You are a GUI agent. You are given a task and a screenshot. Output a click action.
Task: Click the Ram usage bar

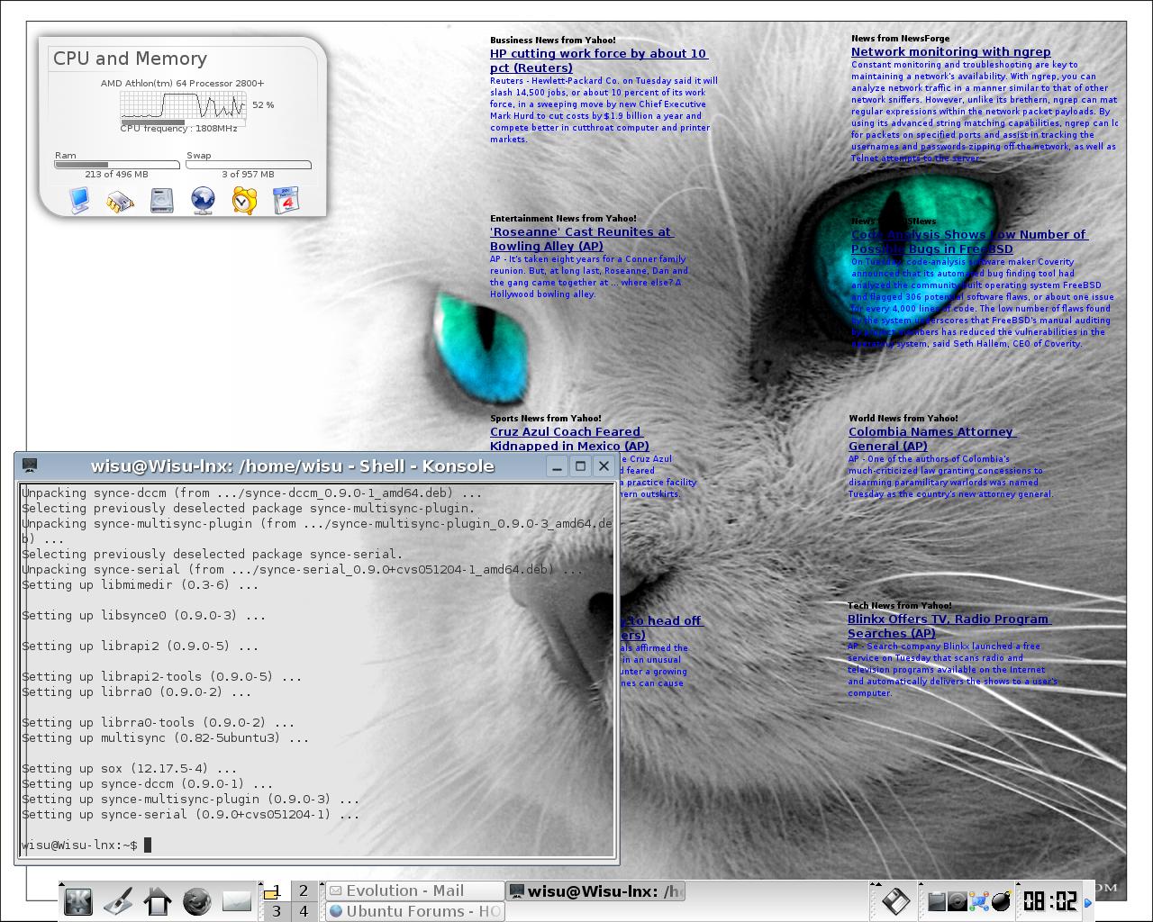pyautogui.click(x=117, y=165)
